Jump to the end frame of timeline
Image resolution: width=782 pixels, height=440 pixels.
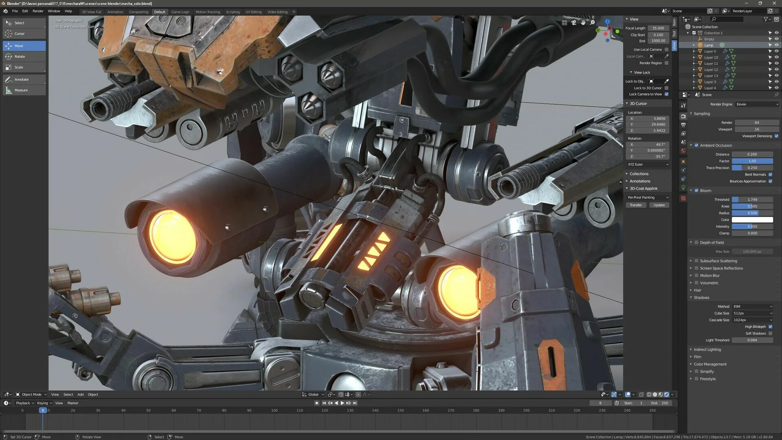tap(355, 403)
